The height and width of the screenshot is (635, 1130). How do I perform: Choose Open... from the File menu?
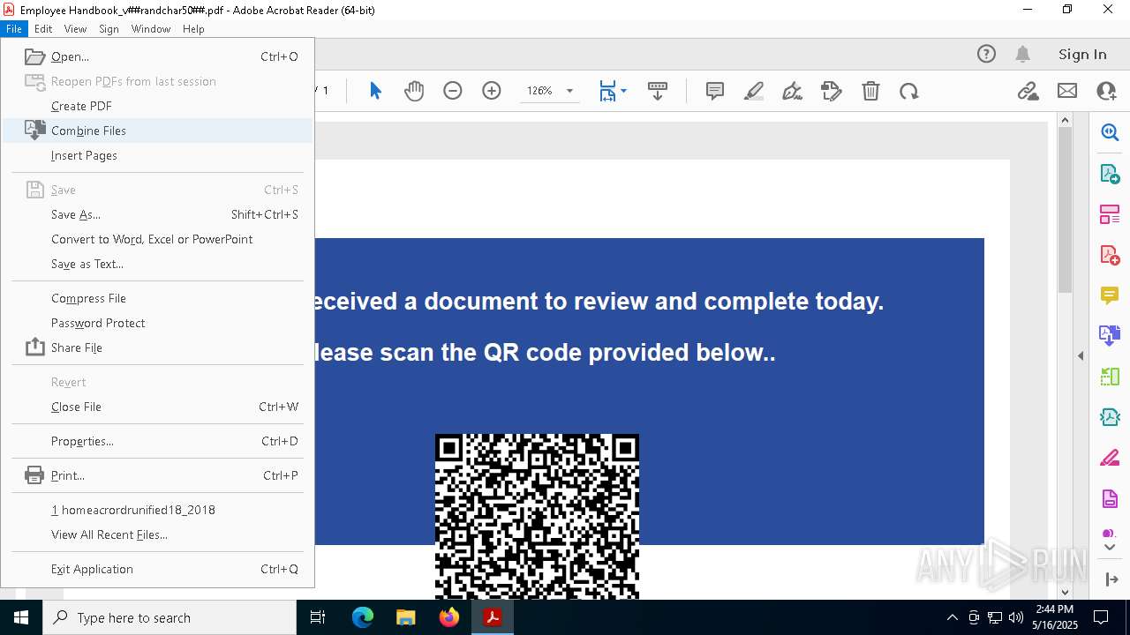158,56
